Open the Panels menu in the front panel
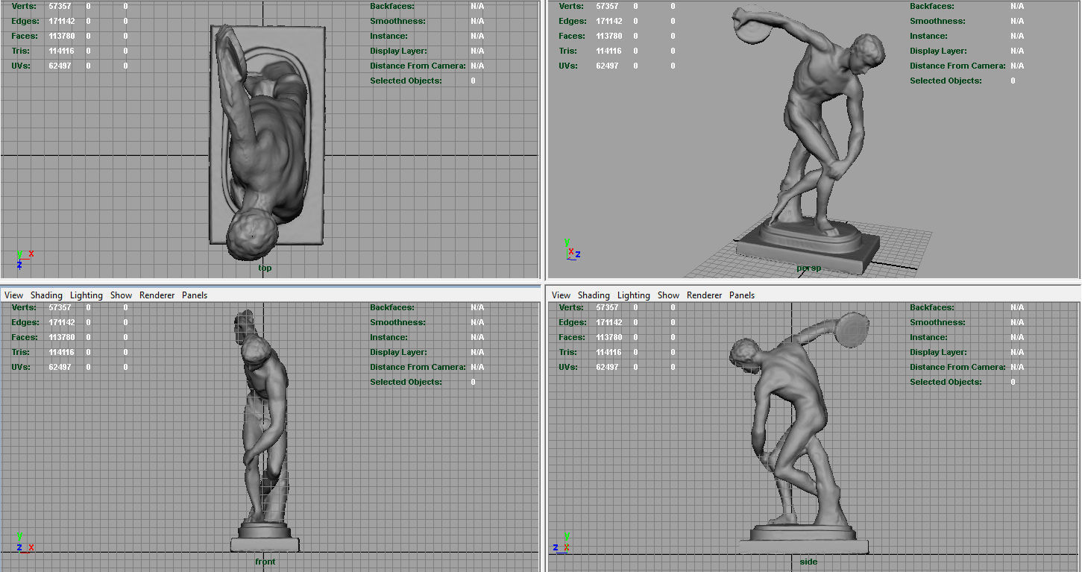 (195, 295)
